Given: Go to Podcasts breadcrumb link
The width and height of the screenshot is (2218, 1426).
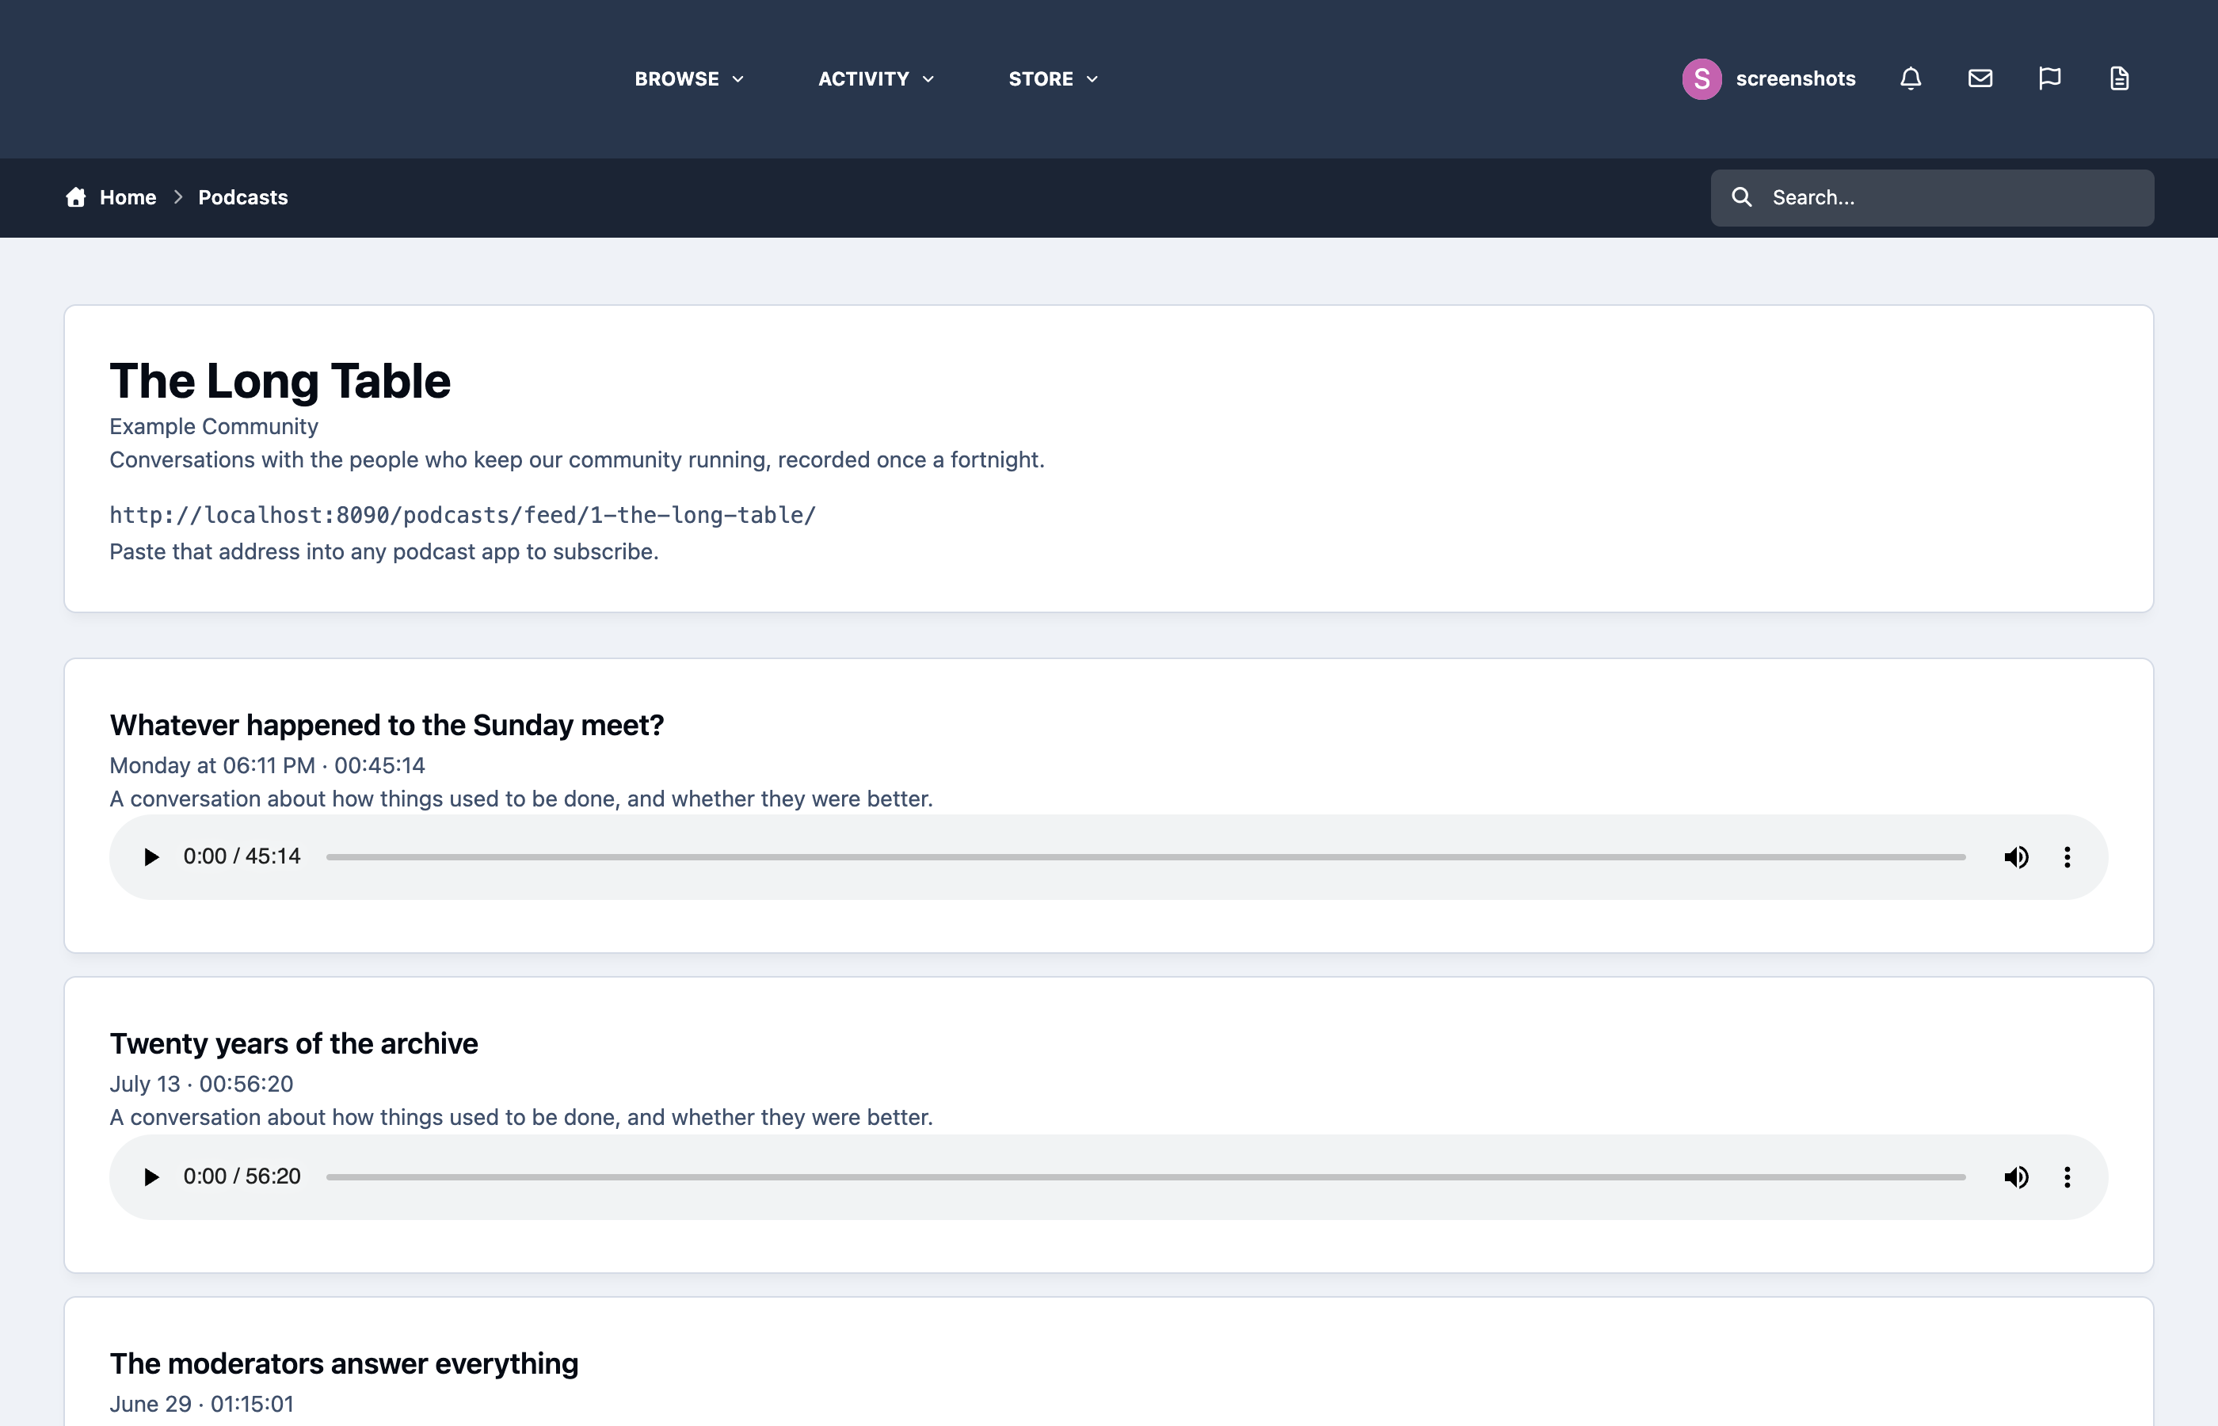Looking at the screenshot, I should pyautogui.click(x=242, y=197).
